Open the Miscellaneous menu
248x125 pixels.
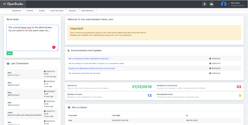coord(88,11)
